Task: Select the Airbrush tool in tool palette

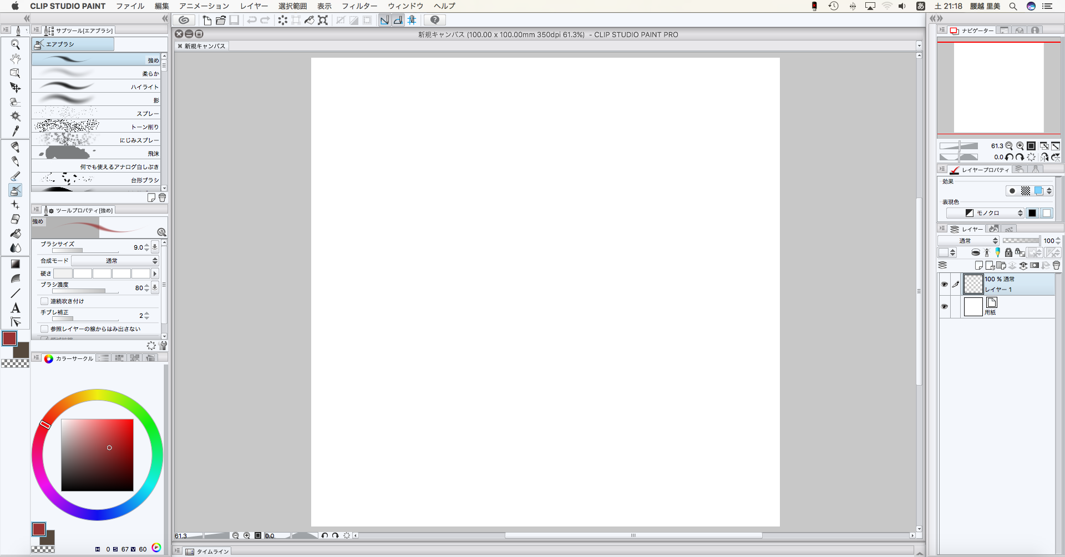Action: tap(16, 190)
